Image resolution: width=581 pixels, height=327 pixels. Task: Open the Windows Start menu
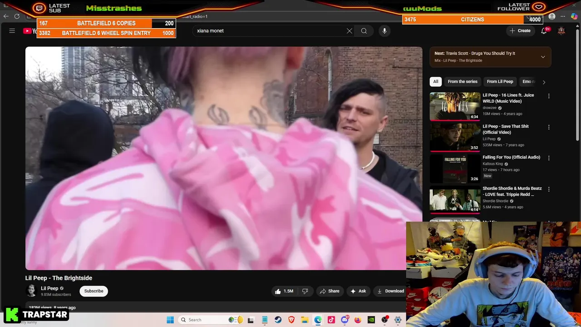(x=170, y=320)
